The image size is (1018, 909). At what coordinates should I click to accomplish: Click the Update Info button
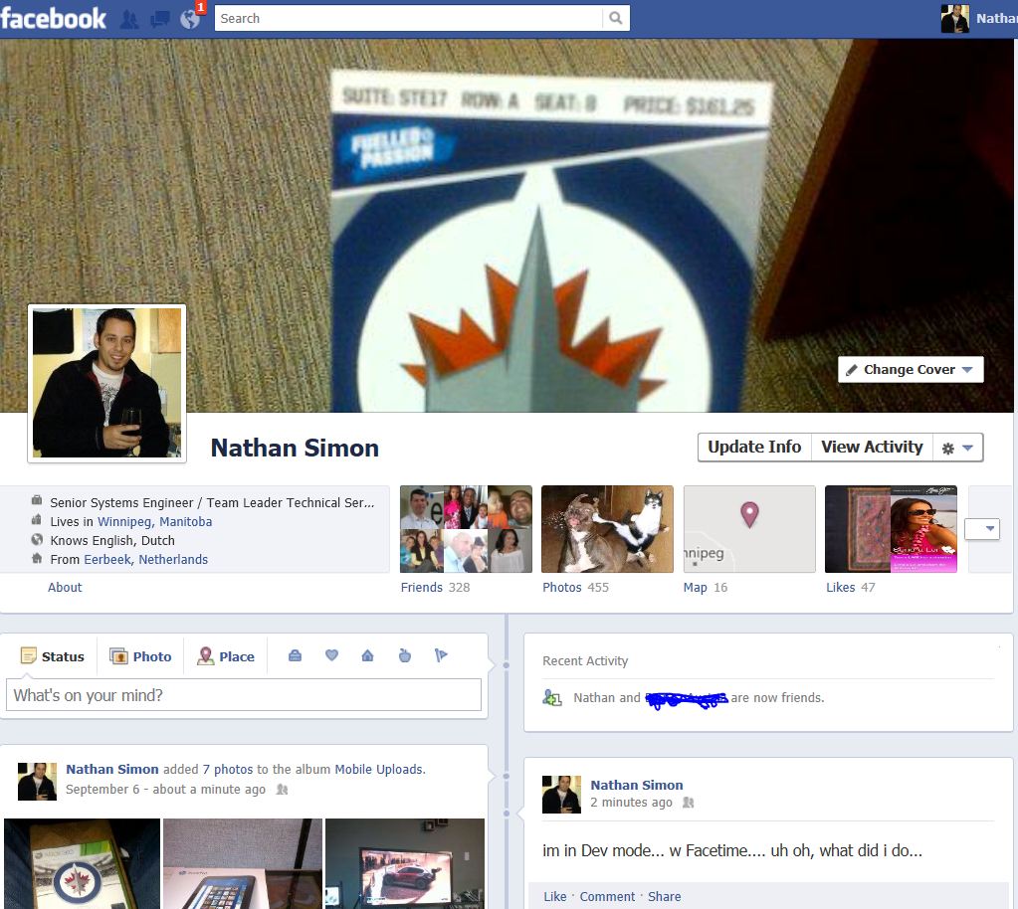point(754,447)
